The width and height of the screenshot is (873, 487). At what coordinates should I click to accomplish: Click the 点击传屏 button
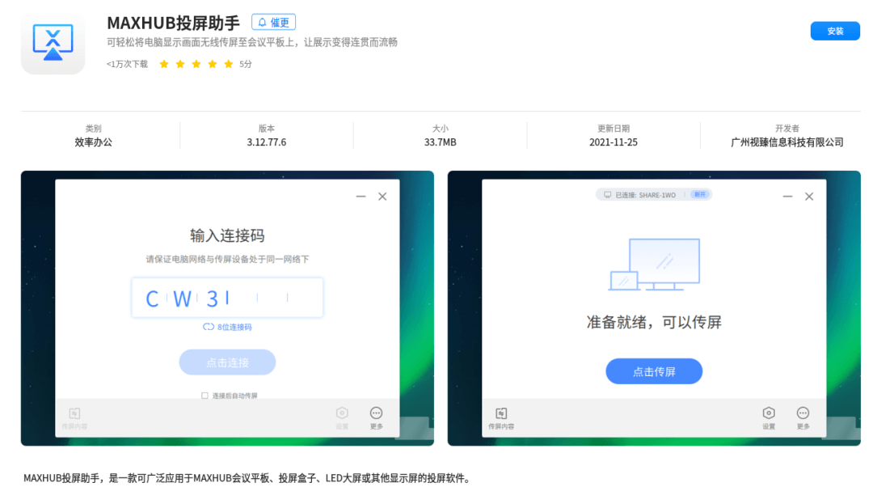[654, 371]
